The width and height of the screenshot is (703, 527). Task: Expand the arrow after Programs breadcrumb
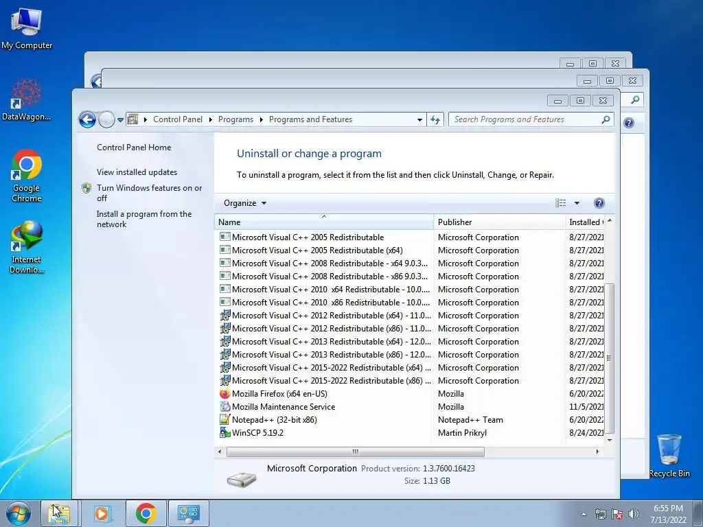point(261,119)
